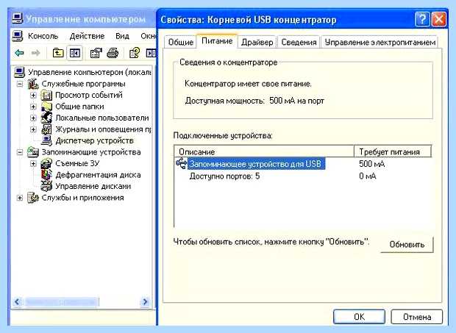The height and width of the screenshot is (333, 456).
Task: Click the right scroll arrow of the tree pane
Action: click(x=145, y=301)
